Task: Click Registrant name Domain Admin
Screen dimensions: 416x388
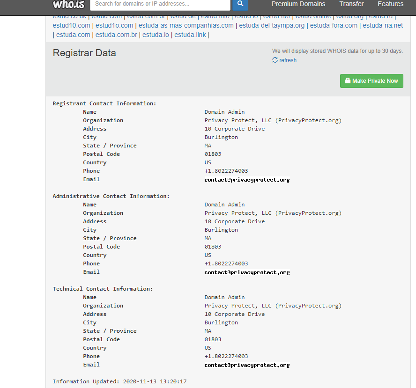Action: (224, 112)
